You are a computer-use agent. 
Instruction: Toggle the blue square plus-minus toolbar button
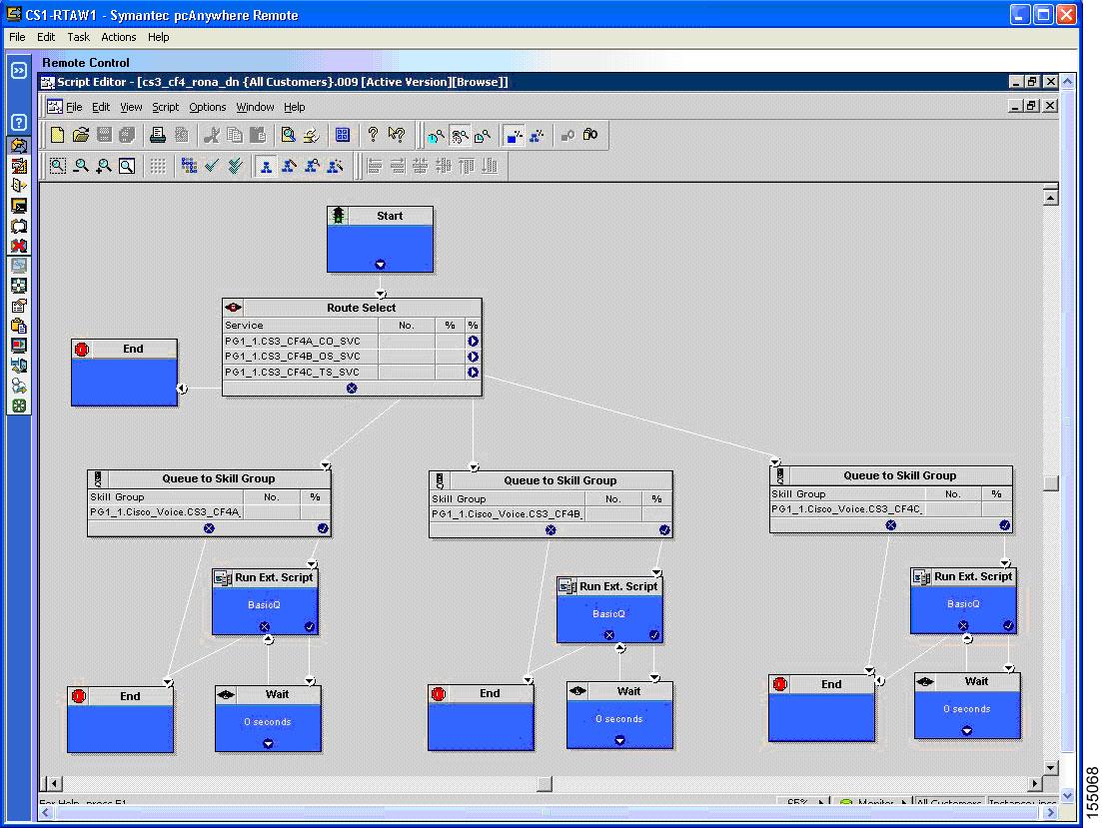point(514,135)
